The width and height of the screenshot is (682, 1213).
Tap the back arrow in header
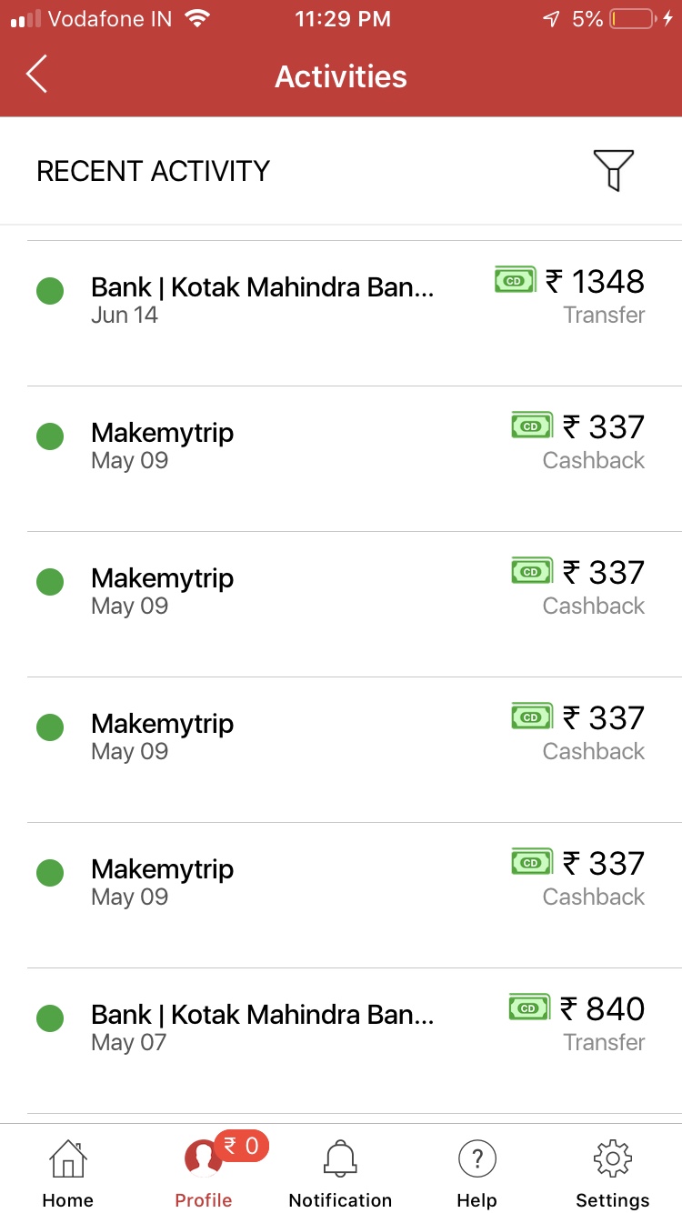(x=36, y=75)
